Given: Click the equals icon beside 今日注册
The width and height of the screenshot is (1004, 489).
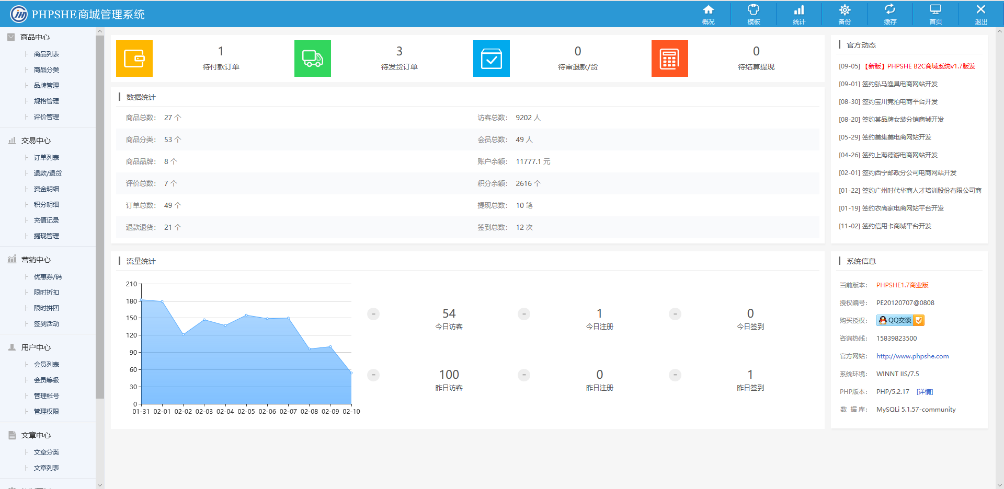Looking at the screenshot, I should [524, 314].
